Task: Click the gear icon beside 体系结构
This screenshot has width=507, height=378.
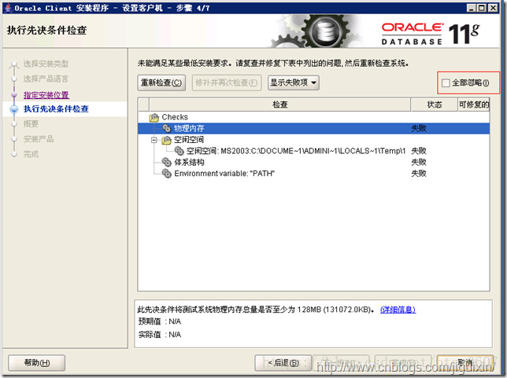Action: (x=167, y=162)
